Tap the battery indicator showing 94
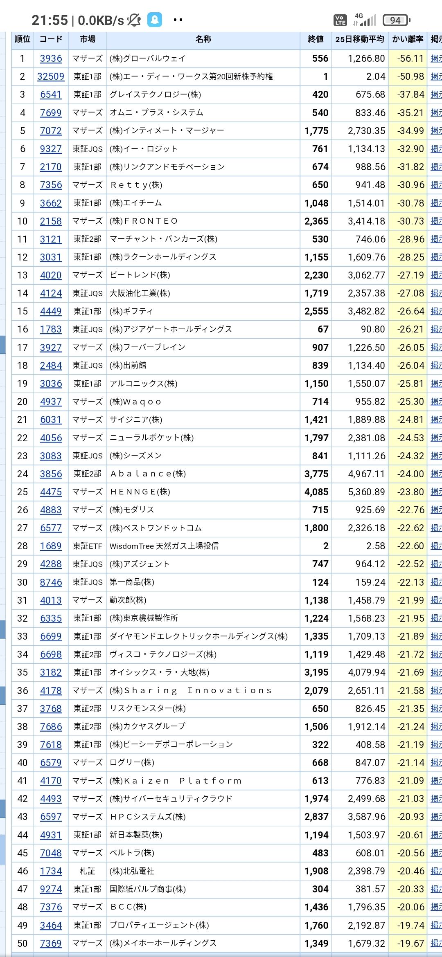Image resolution: width=442 pixels, height=957 pixels. (396, 20)
